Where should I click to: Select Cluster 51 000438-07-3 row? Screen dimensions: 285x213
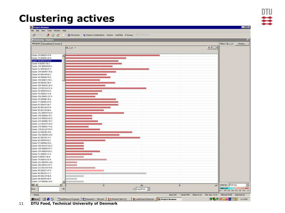point(46,69)
